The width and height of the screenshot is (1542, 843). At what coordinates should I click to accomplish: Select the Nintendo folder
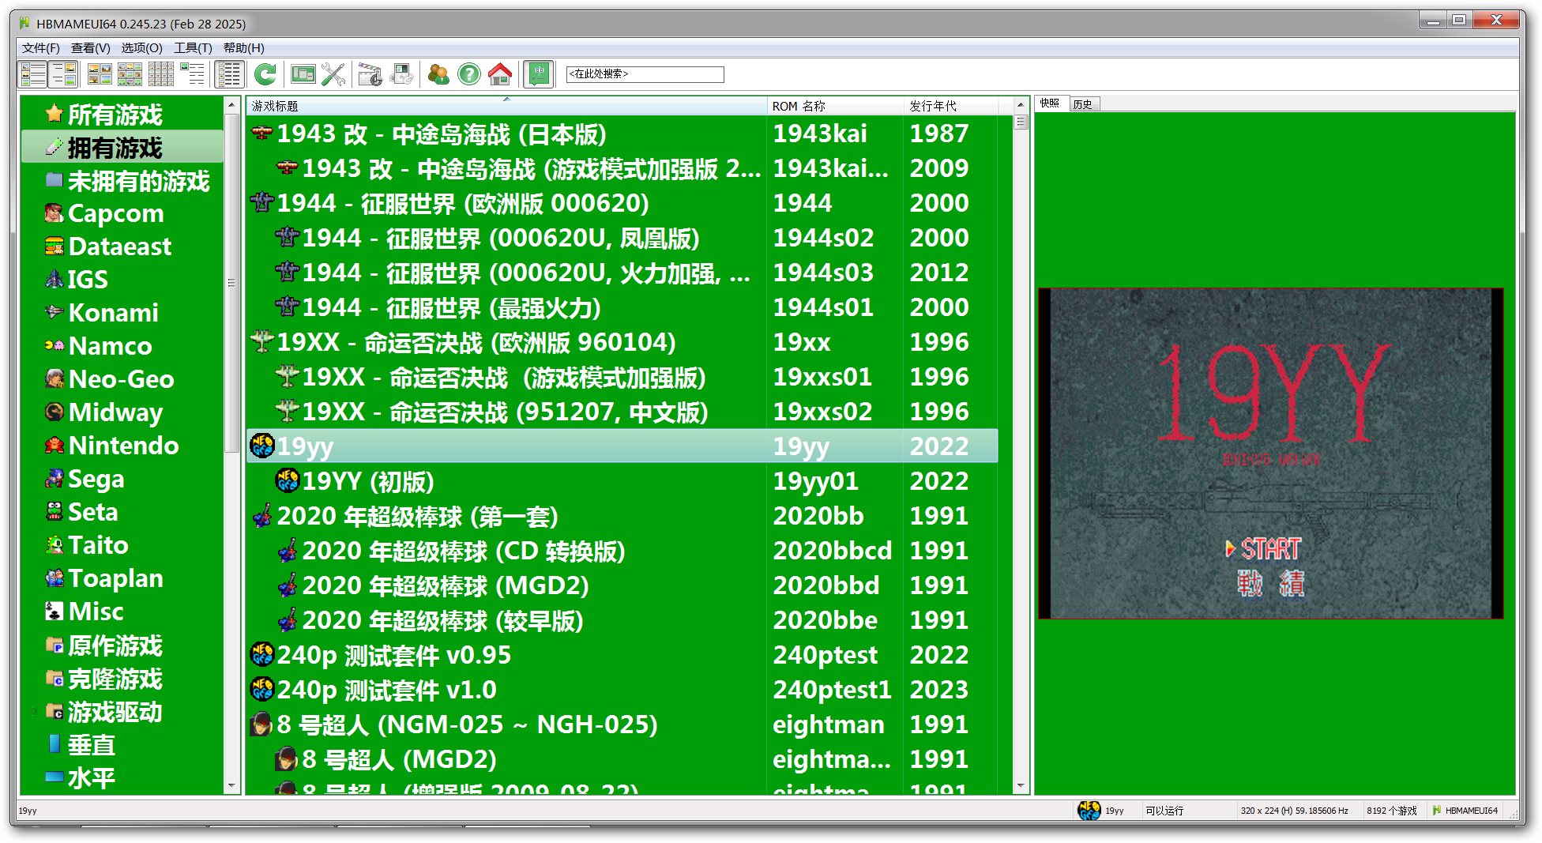coord(123,446)
